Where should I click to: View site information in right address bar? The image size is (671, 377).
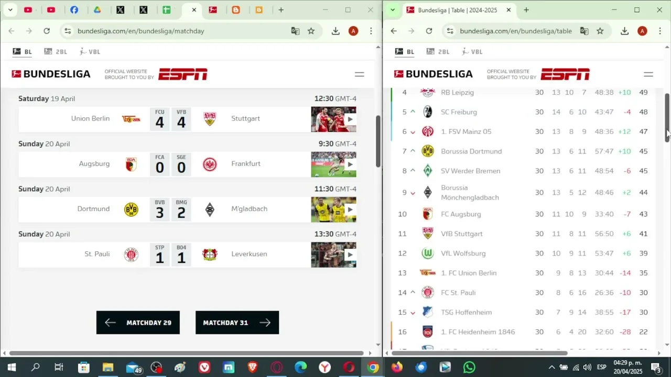[450, 31]
